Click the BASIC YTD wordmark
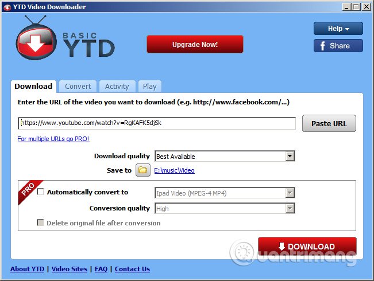This screenshot has height=281, width=374. coord(88,45)
